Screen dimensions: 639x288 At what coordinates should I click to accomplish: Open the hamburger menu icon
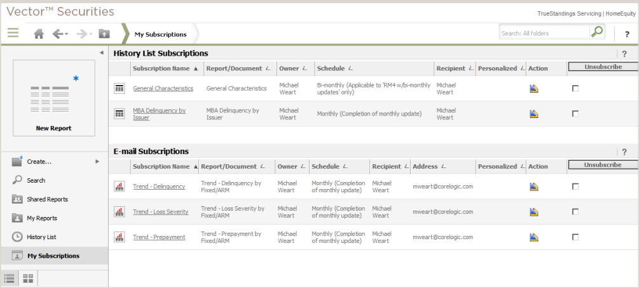pos(13,32)
